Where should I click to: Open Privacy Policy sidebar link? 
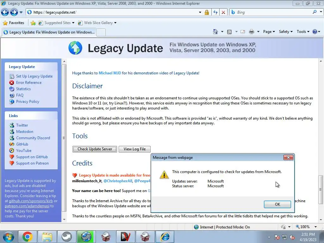pyautogui.click(x=28, y=102)
